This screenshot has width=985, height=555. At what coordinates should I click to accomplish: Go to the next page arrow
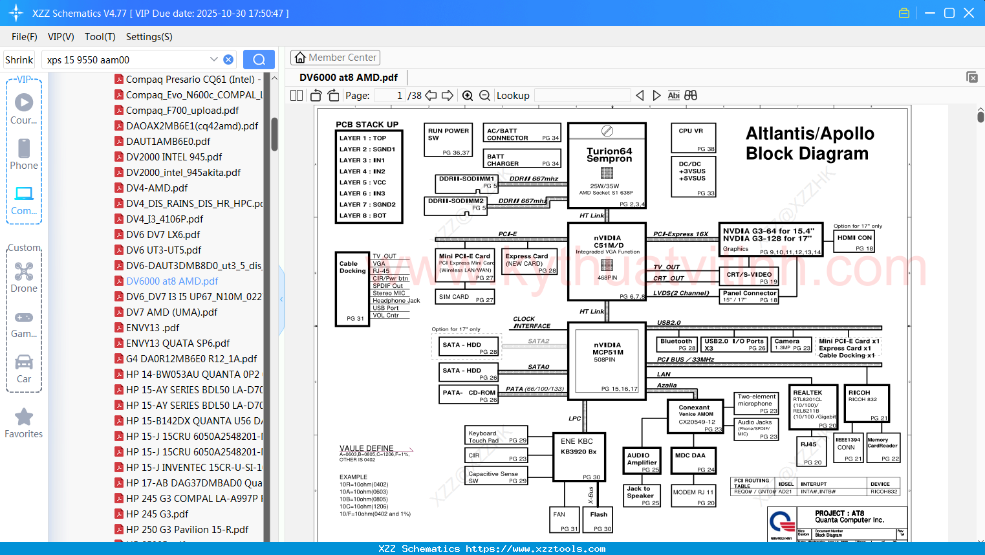448,96
